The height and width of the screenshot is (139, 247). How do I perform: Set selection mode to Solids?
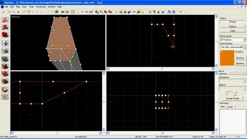232,31
